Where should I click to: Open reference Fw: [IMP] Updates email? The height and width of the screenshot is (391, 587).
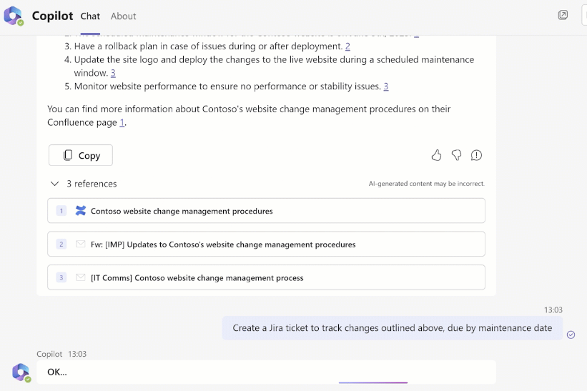point(266,244)
